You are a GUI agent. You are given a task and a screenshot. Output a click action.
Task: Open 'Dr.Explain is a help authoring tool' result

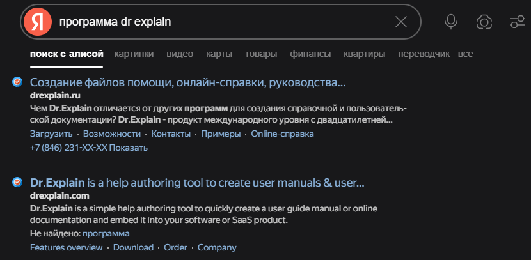pos(197,183)
